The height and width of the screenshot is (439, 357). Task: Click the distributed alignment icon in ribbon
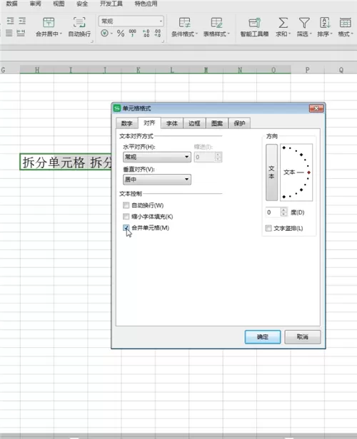point(21,33)
